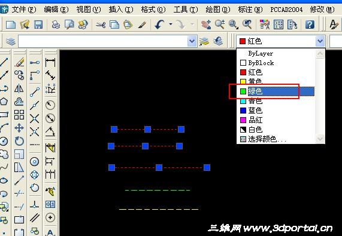342x236 pixels.
Task: Click the Diameter Dimension icon
Action: point(50,118)
